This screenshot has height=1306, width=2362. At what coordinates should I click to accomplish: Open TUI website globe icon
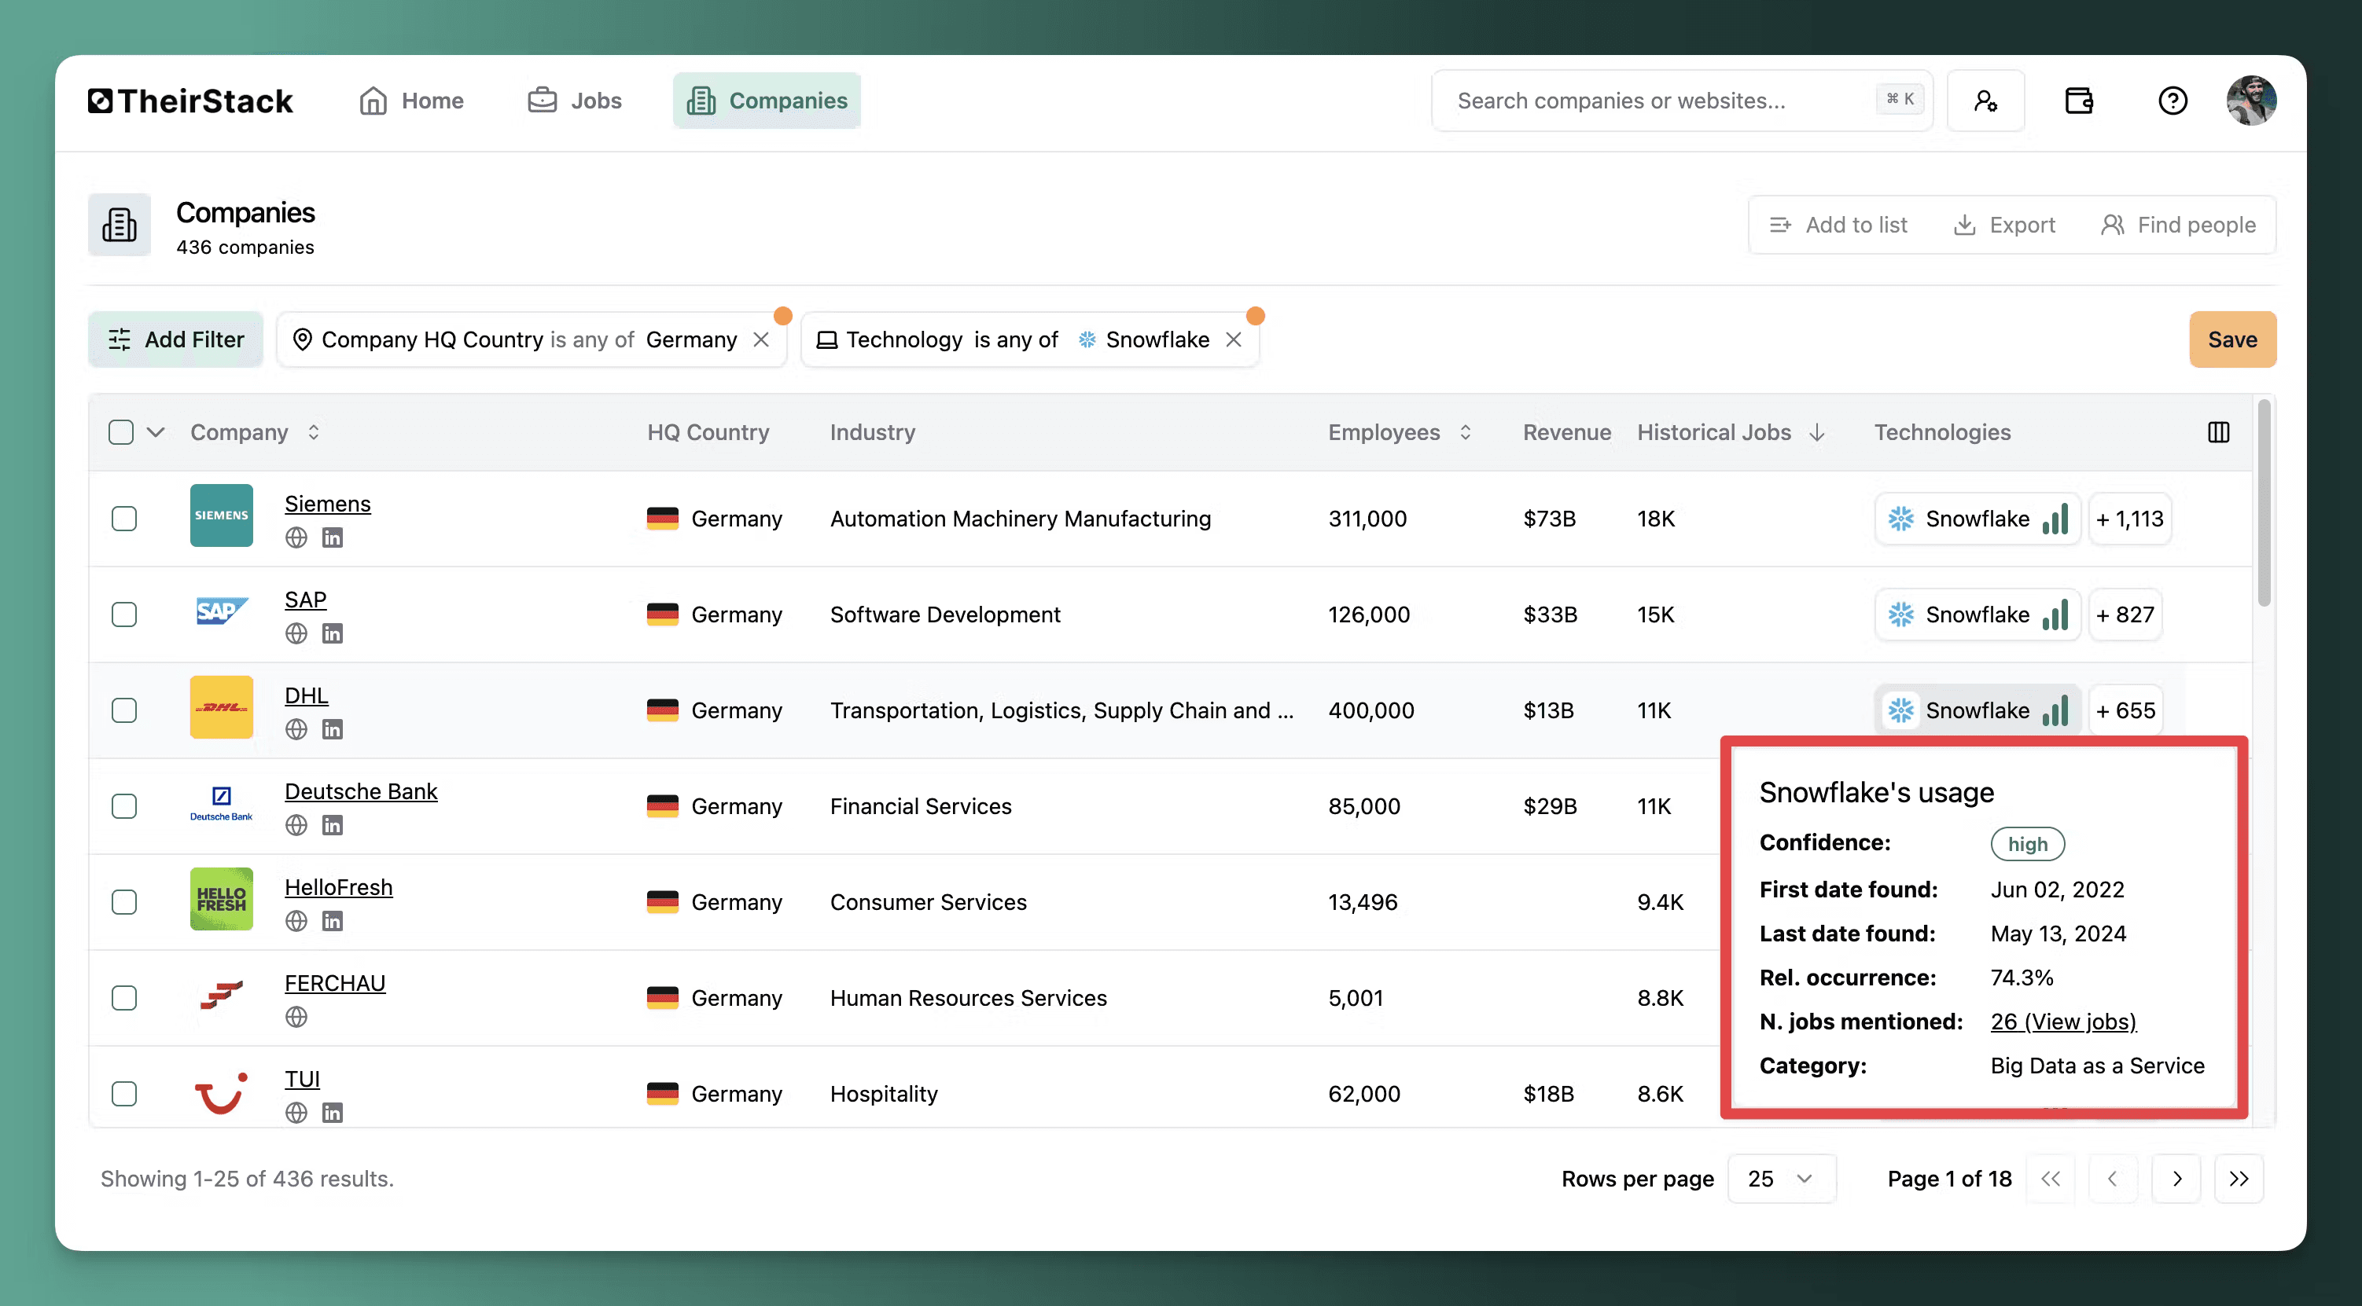[296, 1113]
